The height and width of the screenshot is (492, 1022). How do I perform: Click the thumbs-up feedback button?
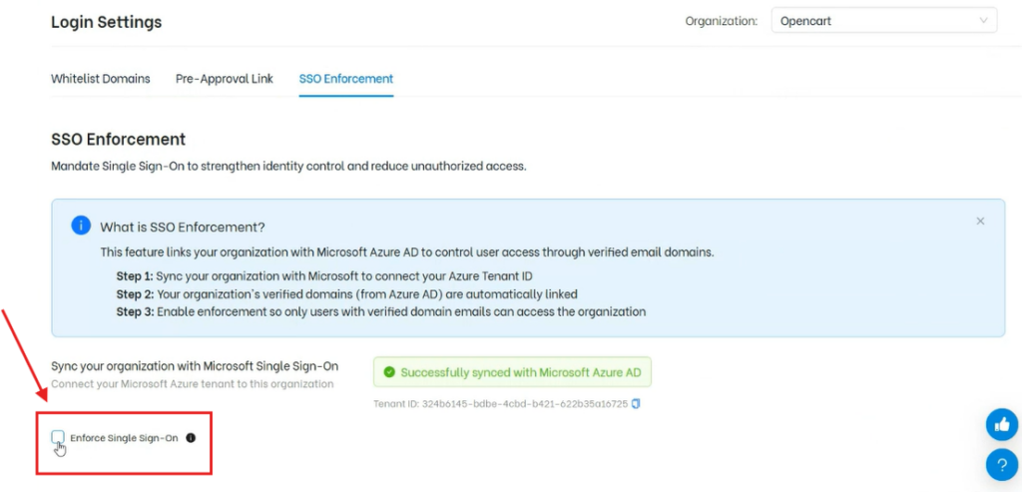pos(1001,424)
